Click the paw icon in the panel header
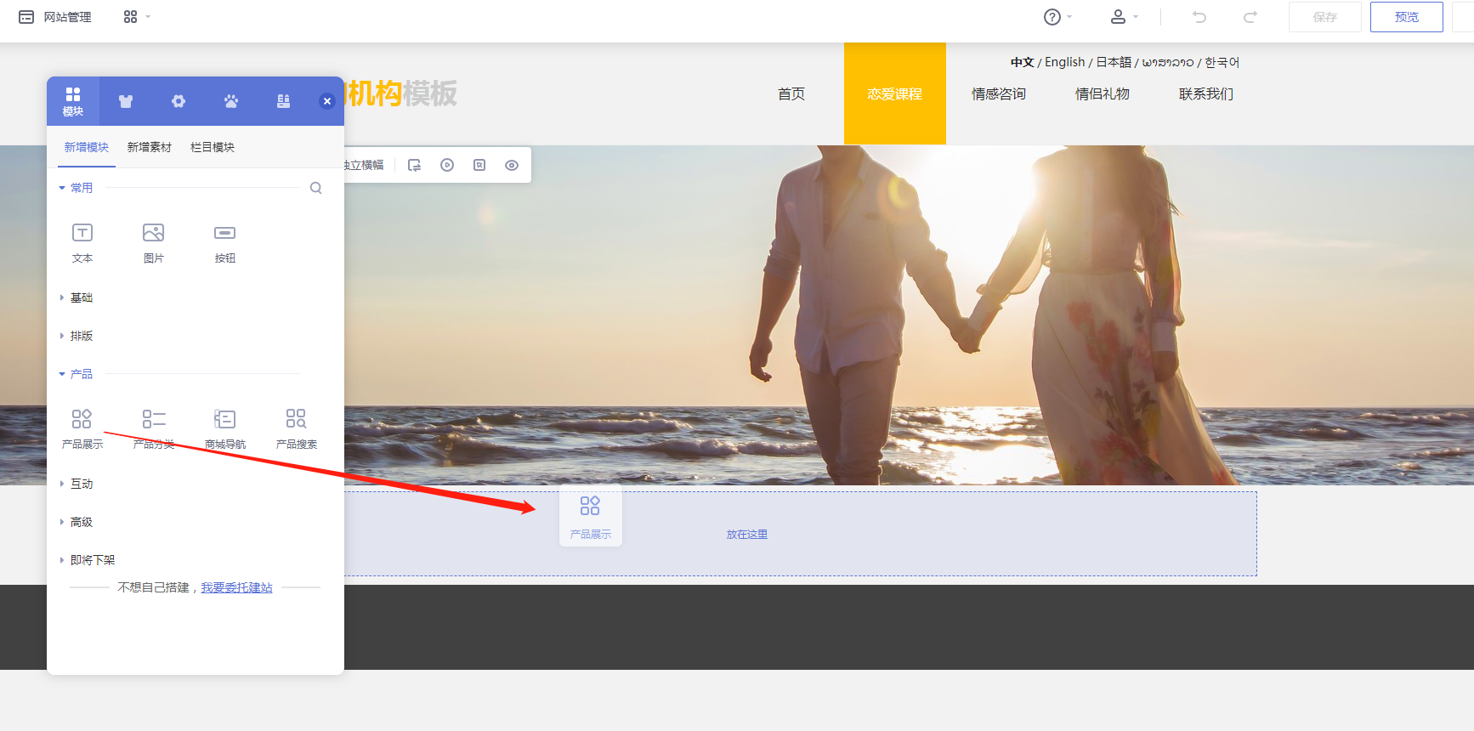 [231, 101]
